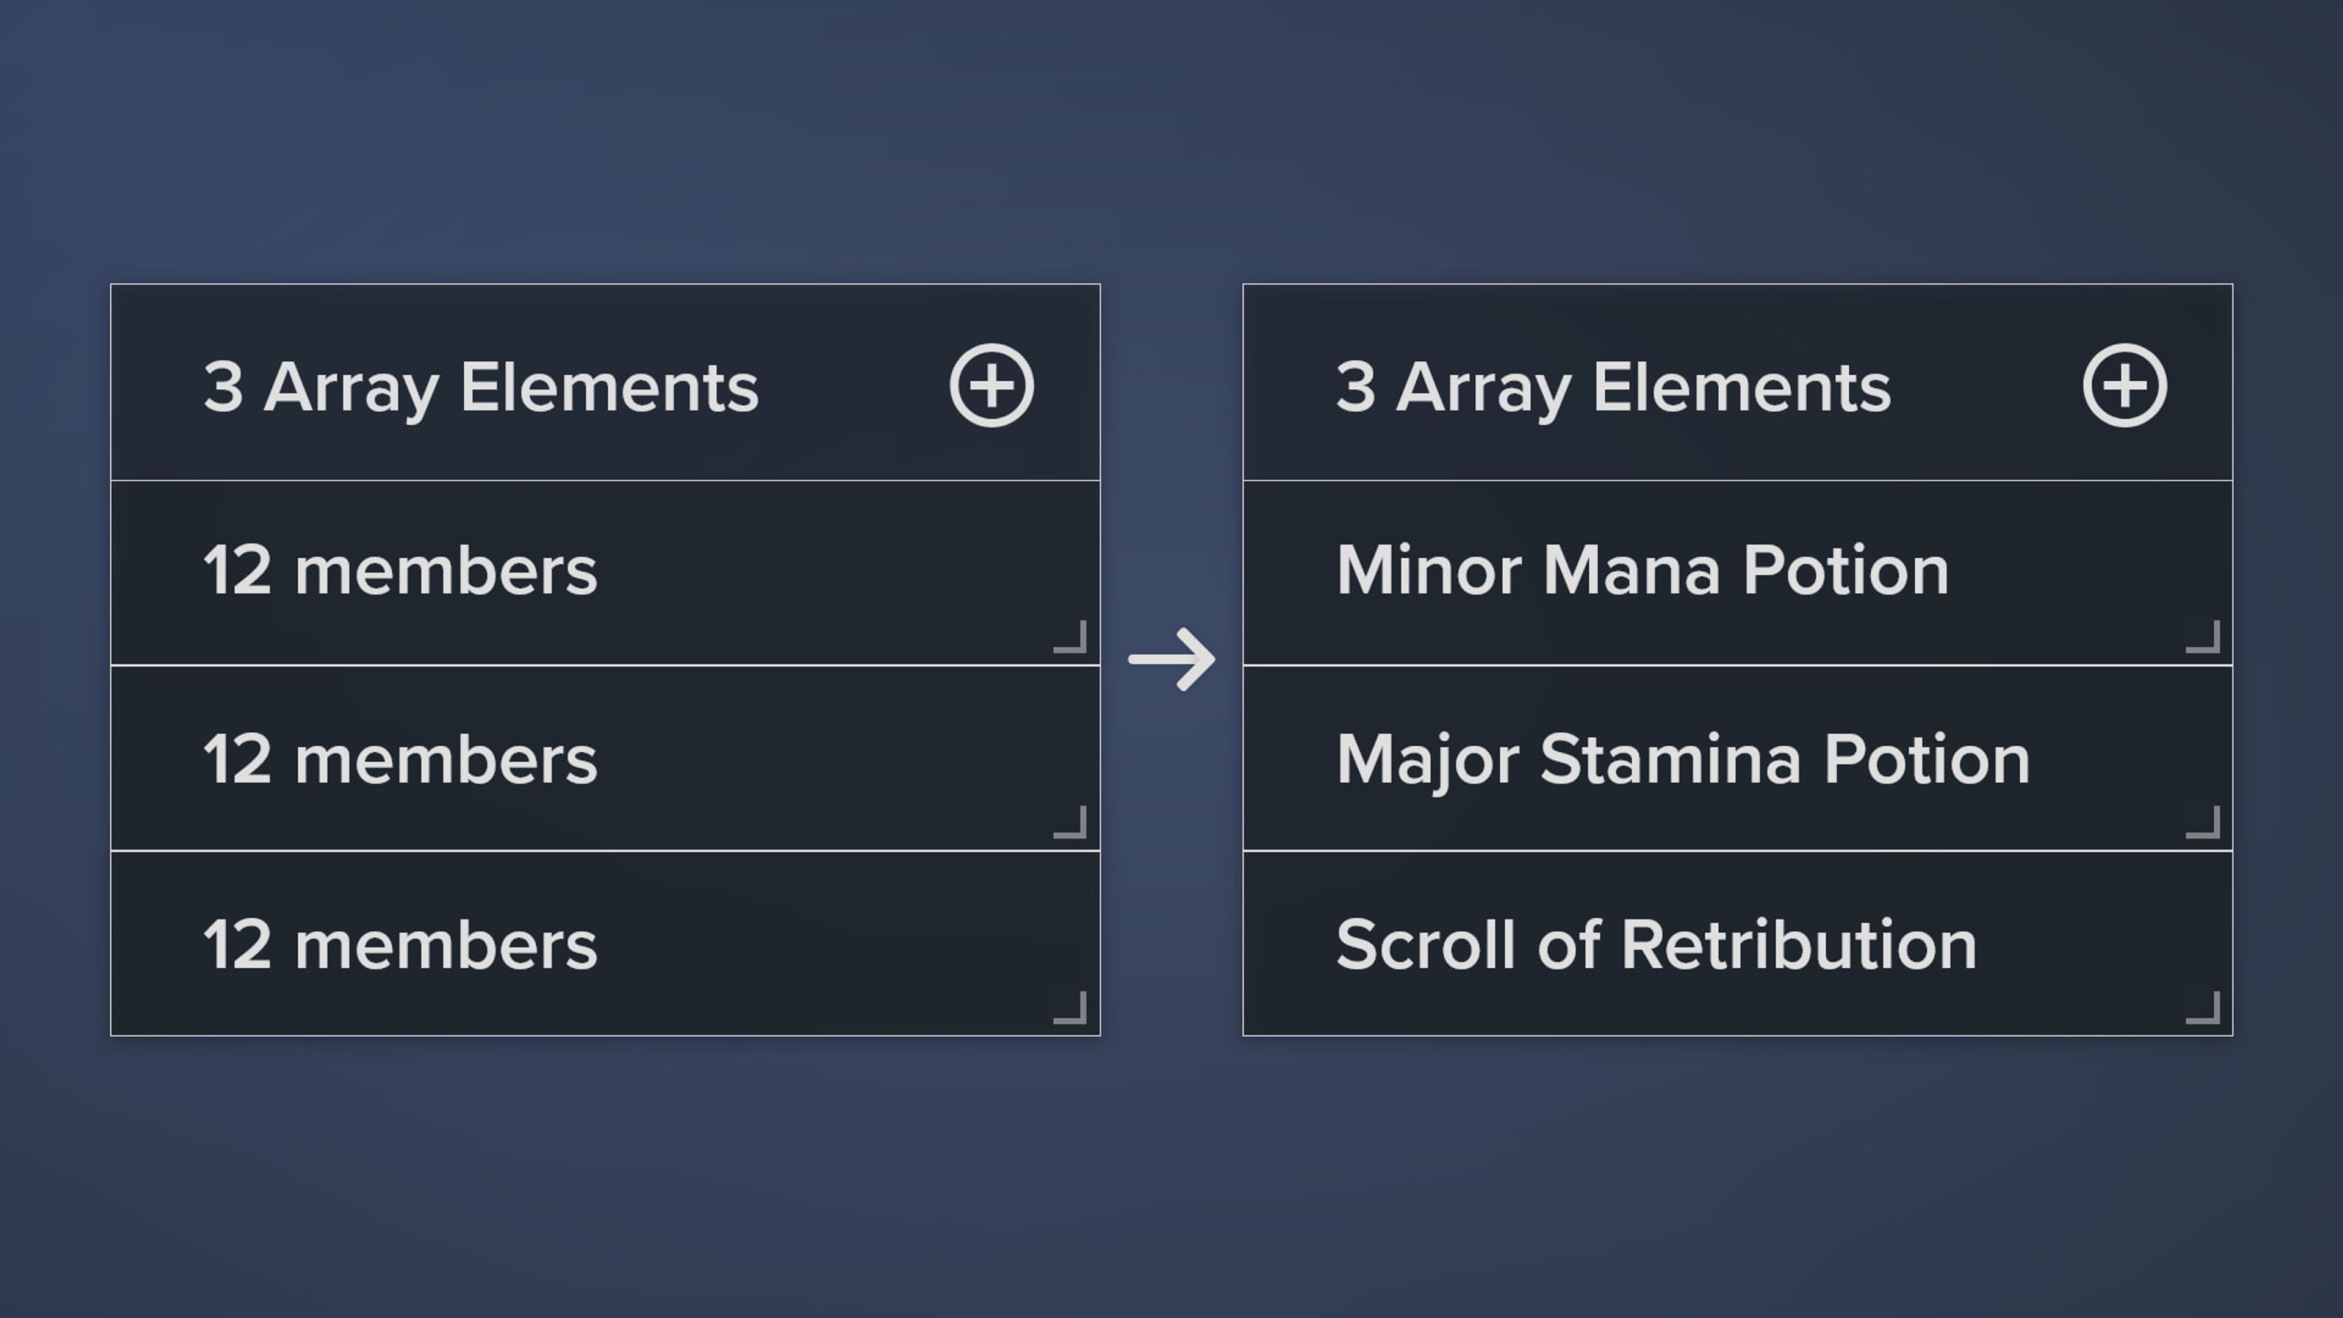Expand the third '12 members' row corner handle
The width and height of the screenshot is (2343, 1318).
coord(1073,1009)
